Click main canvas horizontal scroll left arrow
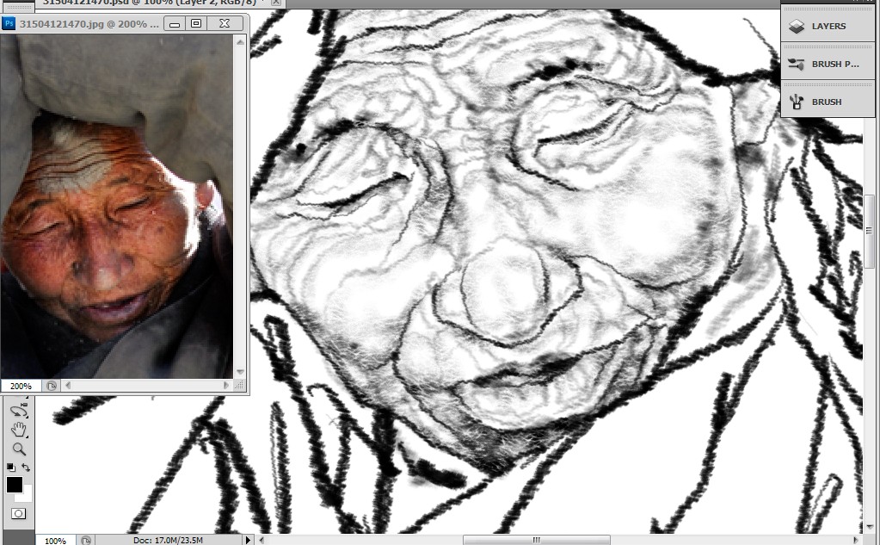 click(261, 540)
